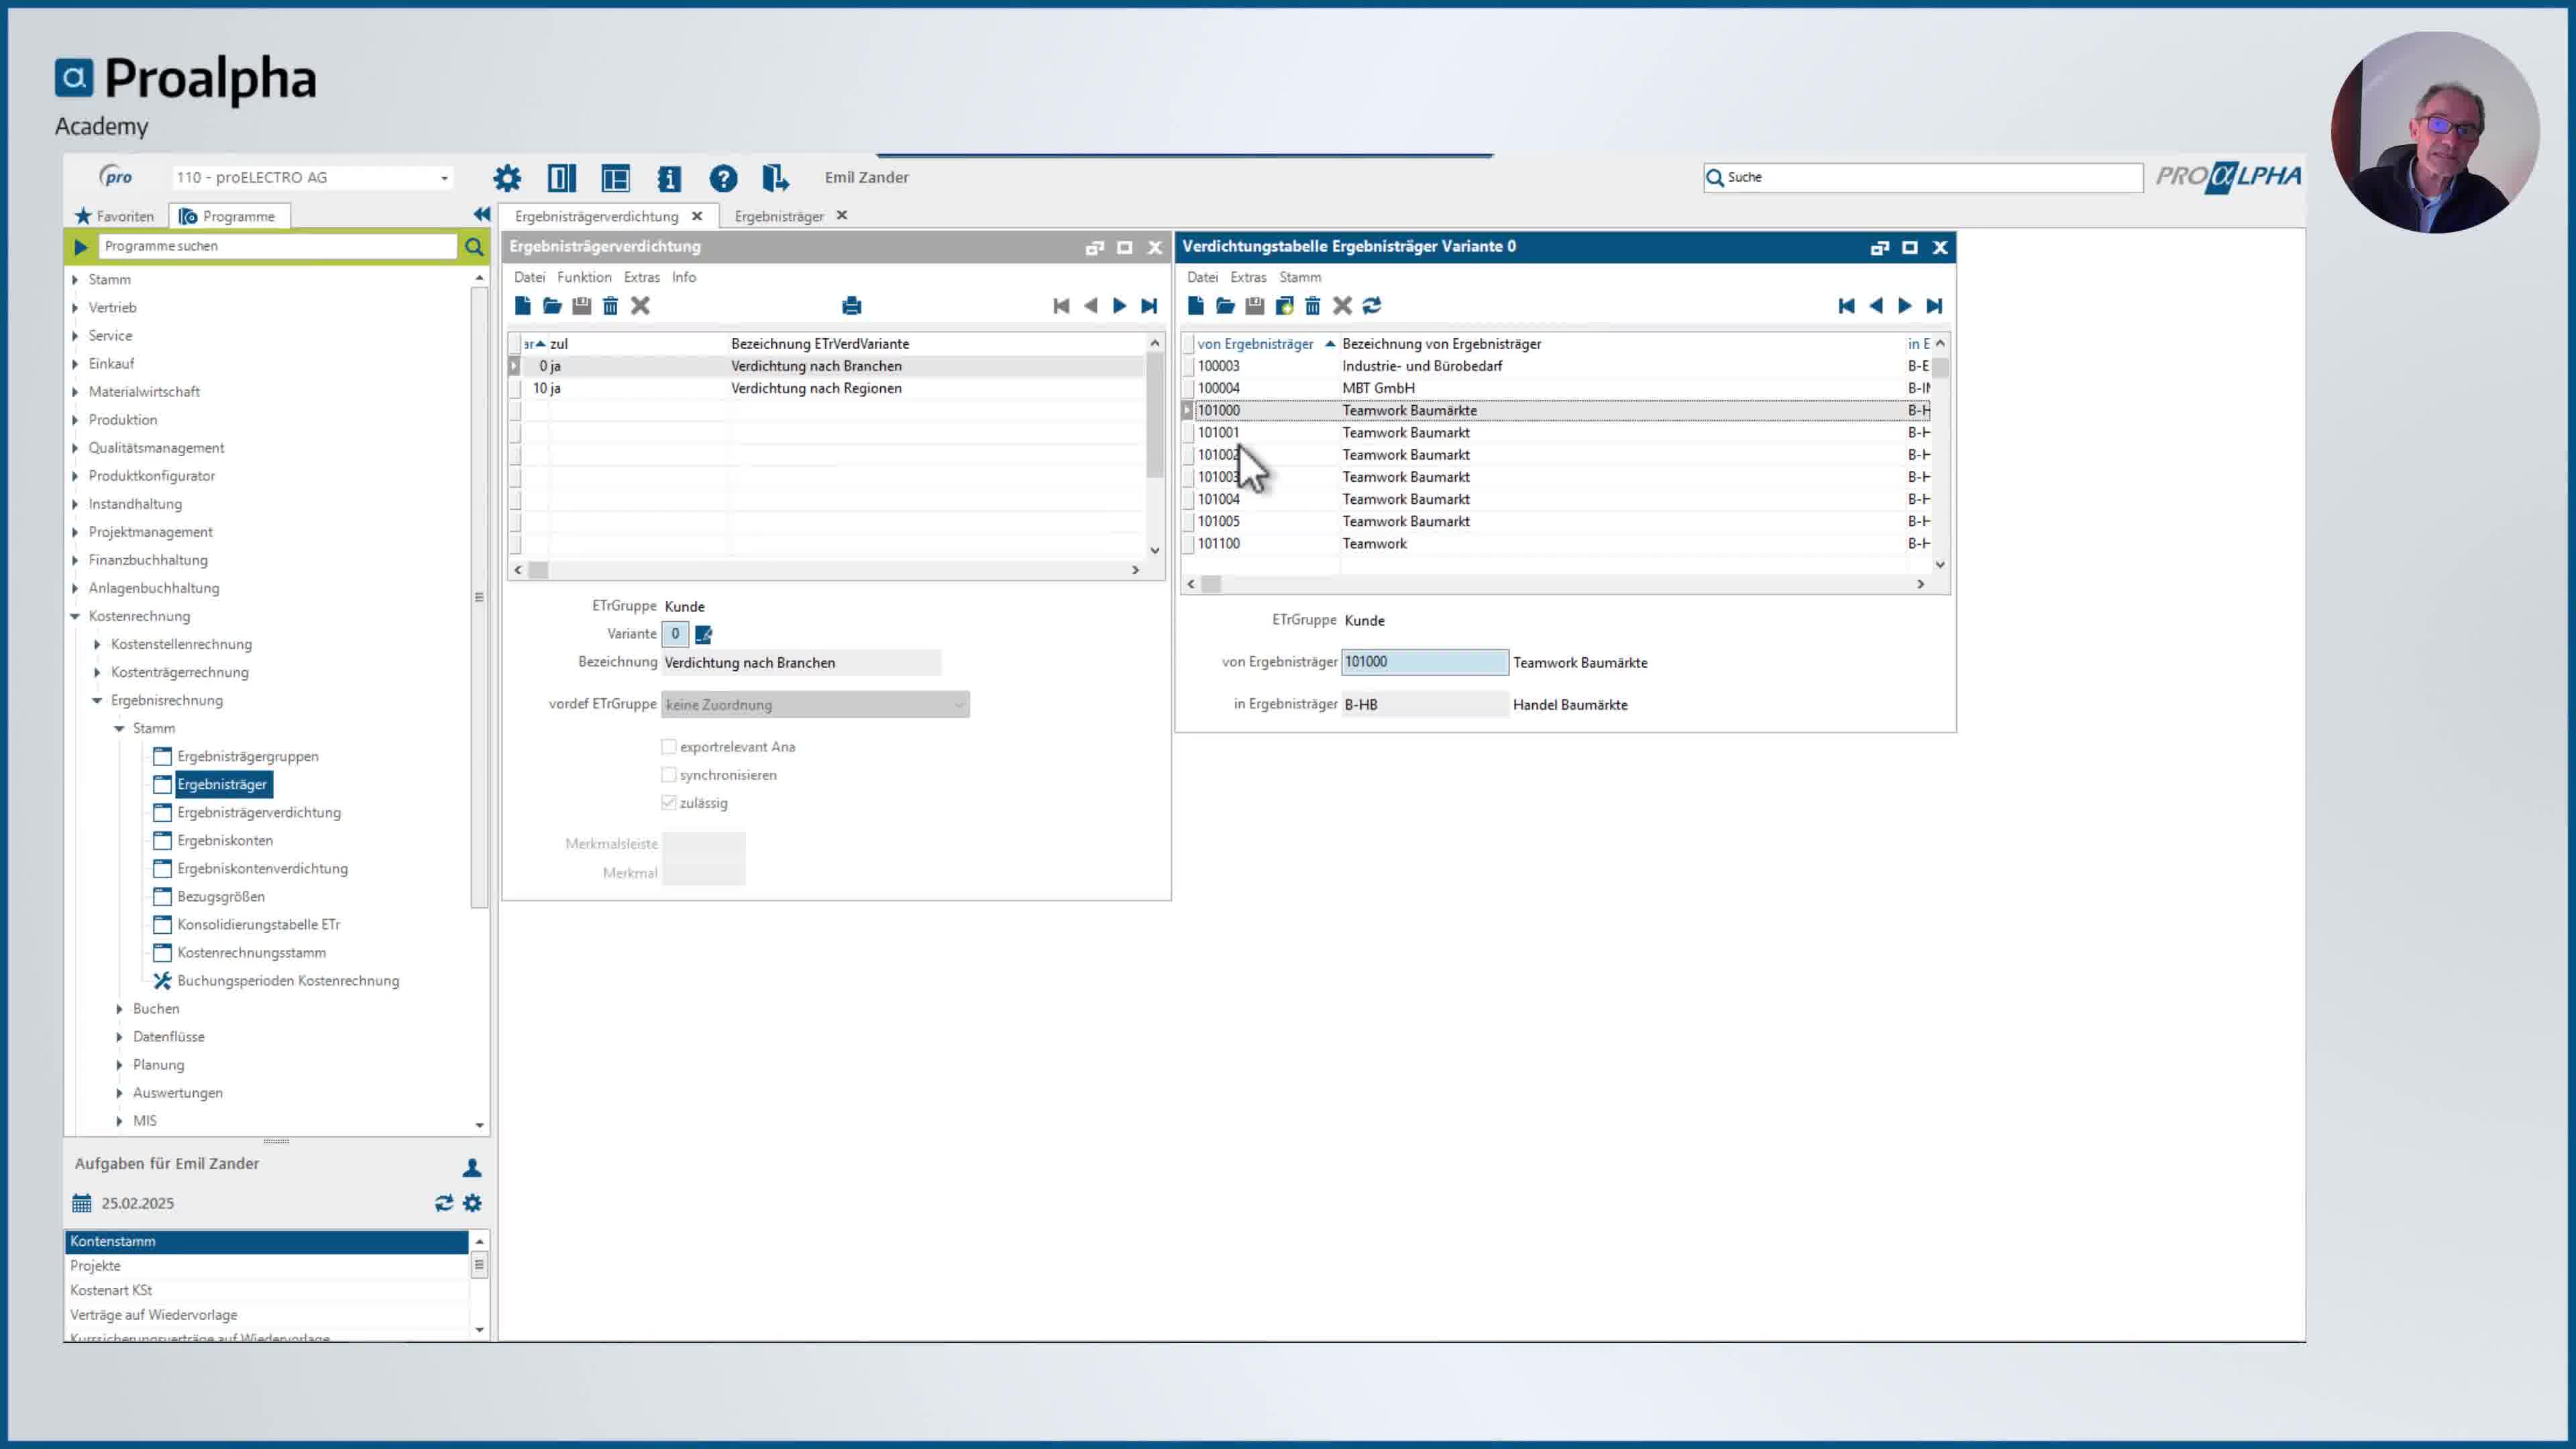Open Ergebnisträgergruppen in the tree
Image resolution: width=2576 pixels, height=1449 pixels.
248,756
